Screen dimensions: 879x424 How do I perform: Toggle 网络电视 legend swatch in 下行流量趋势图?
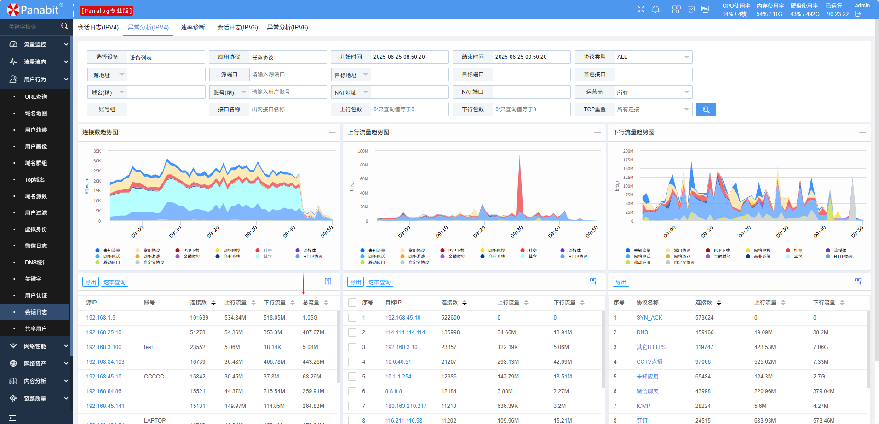click(x=748, y=251)
